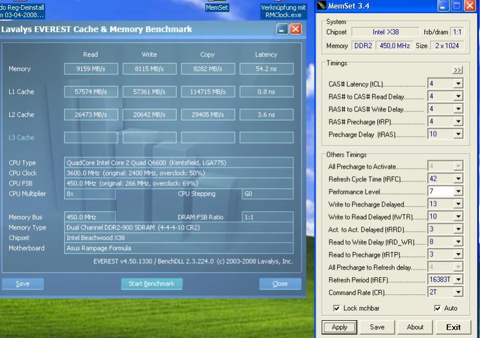Open the CAS# Latency (tCL) dropdown
This screenshot has width=480, height=338.
click(x=458, y=84)
